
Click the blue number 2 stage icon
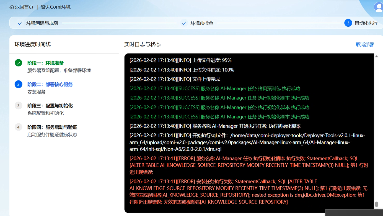(x=19, y=84)
